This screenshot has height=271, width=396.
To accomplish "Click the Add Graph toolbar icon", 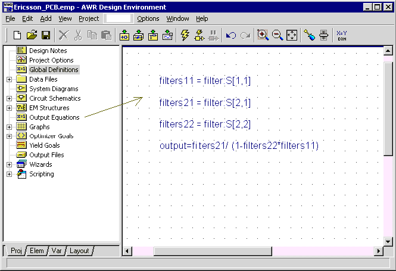I will (168, 35).
